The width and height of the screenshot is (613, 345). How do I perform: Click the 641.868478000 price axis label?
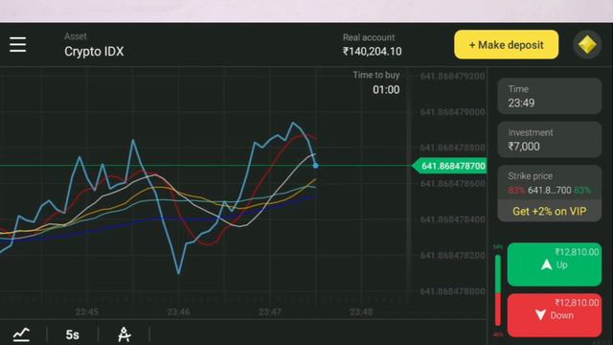452,291
